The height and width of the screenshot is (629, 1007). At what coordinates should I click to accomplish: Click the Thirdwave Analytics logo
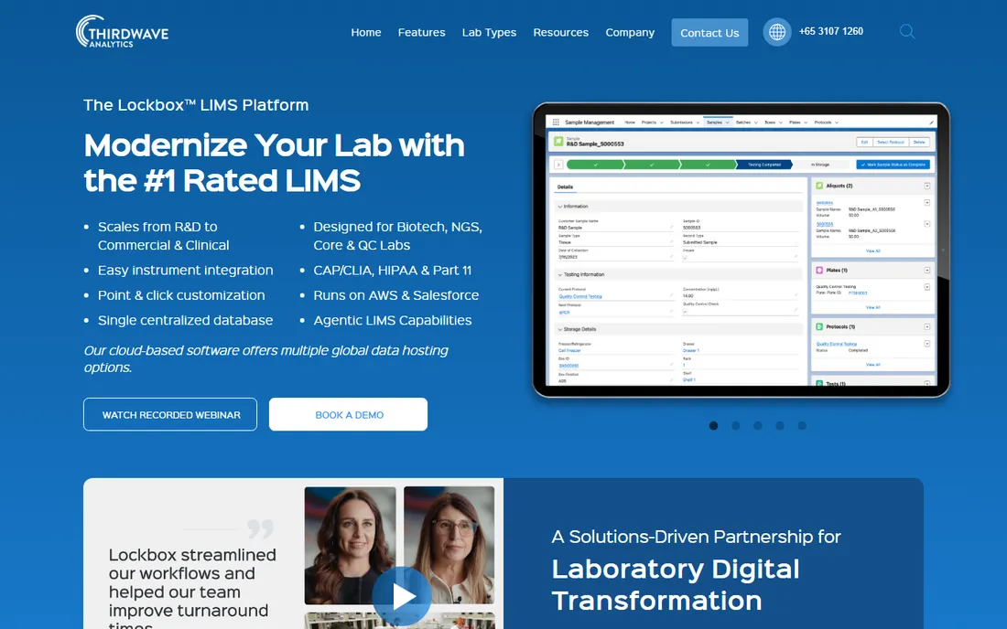pyautogui.click(x=122, y=31)
